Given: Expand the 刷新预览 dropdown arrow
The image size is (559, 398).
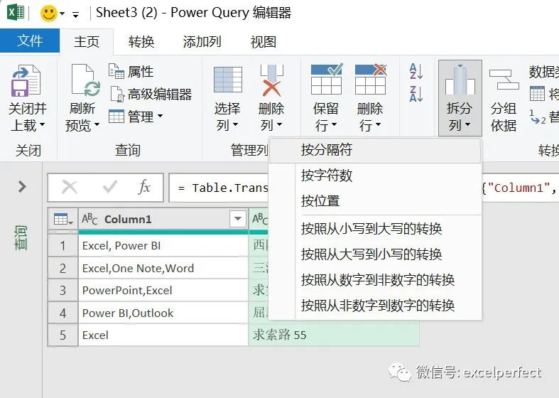Looking at the screenshot, I should coord(97,125).
